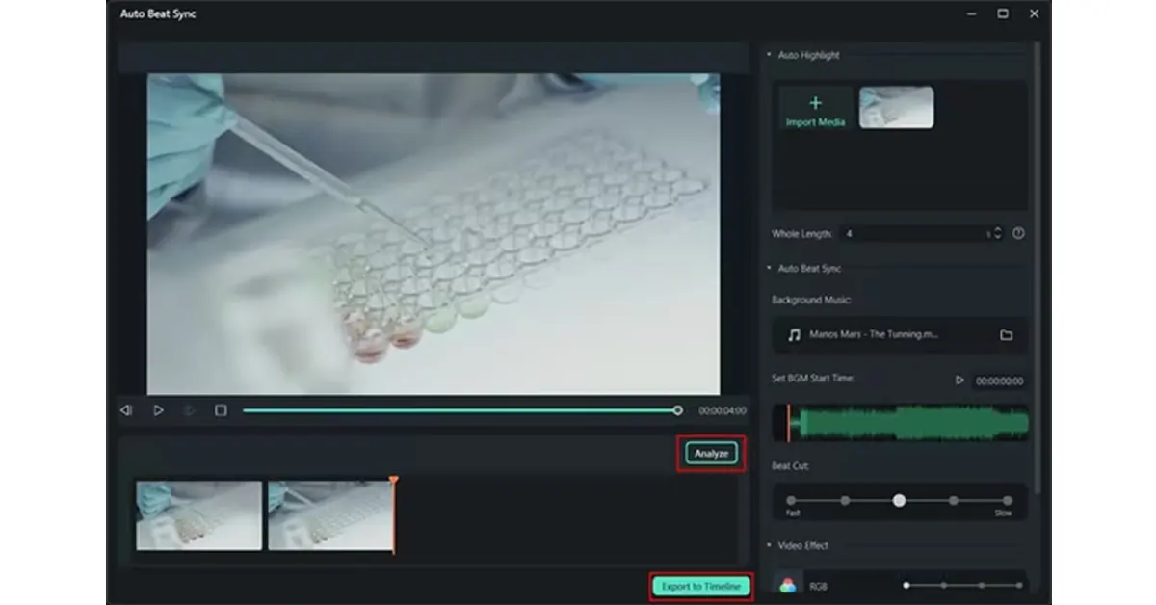1156x605 pixels.
Task: Collapse the Auto Beat Sync section
Action: coord(769,268)
